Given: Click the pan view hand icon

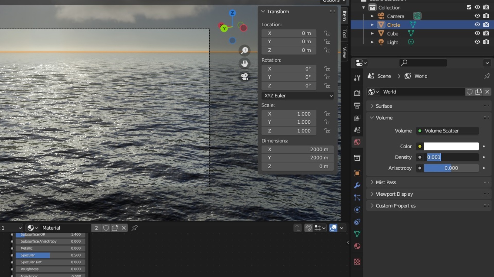Looking at the screenshot, I should tap(244, 63).
